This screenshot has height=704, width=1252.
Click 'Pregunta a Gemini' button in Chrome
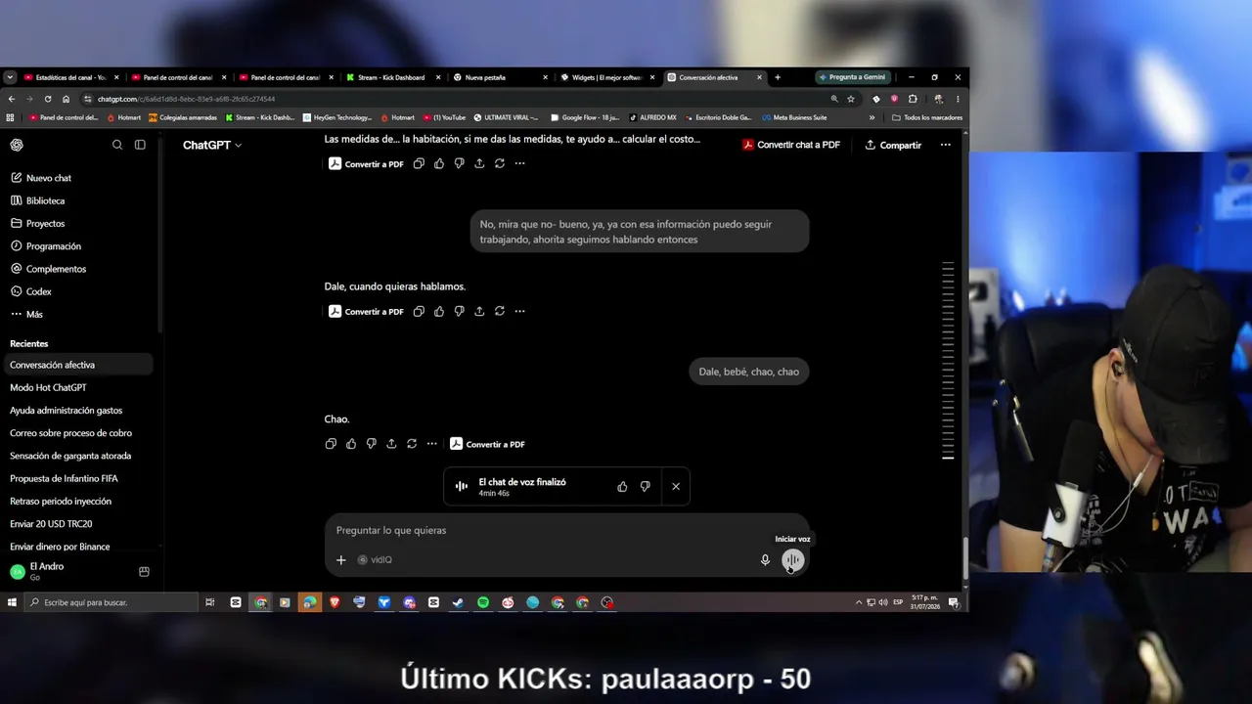click(x=851, y=77)
